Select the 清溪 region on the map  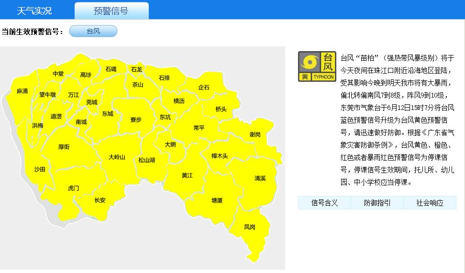coord(260,178)
